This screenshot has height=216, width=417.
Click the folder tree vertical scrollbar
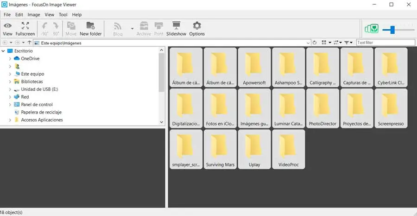pos(161,72)
